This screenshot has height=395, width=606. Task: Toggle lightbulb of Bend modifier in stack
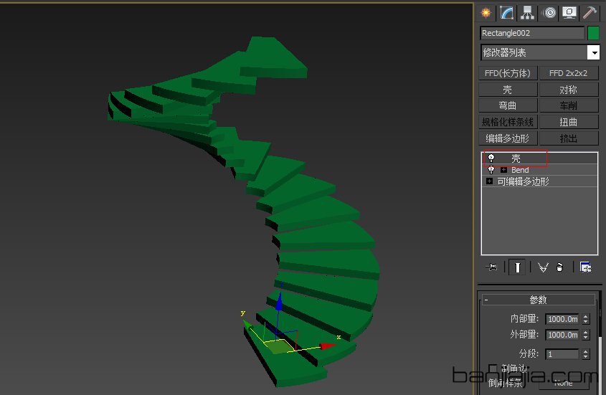[x=491, y=170]
